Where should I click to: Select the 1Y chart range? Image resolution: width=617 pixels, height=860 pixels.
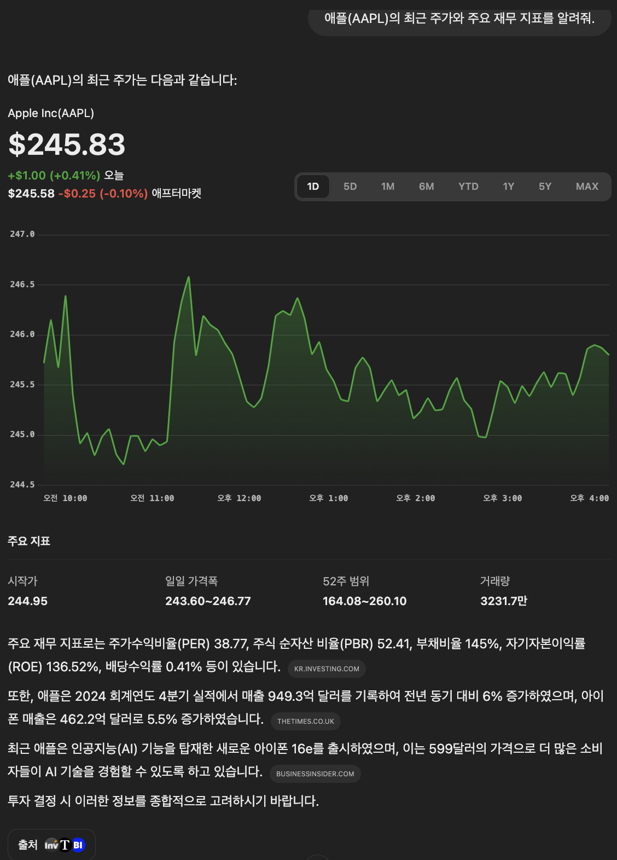[509, 187]
